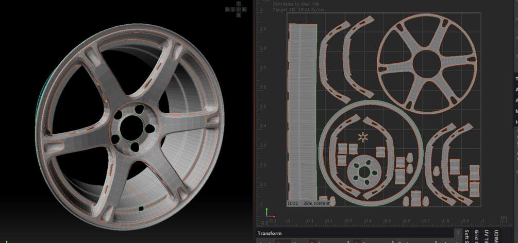Click the B view button beneath F

(239, 15)
